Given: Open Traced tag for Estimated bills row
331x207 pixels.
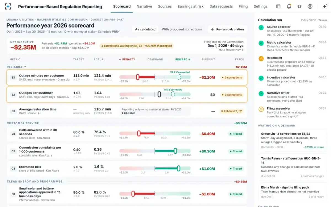Looking at the screenshot, I should [236, 169].
